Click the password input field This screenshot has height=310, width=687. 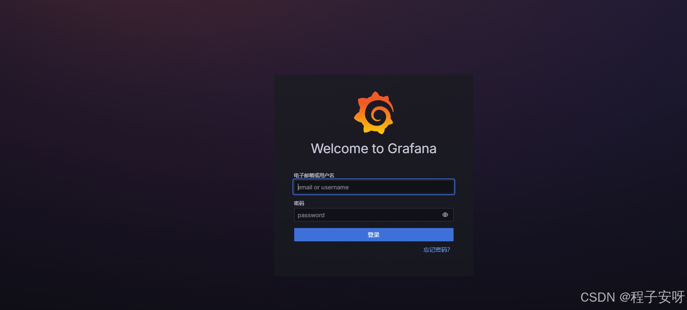click(374, 215)
